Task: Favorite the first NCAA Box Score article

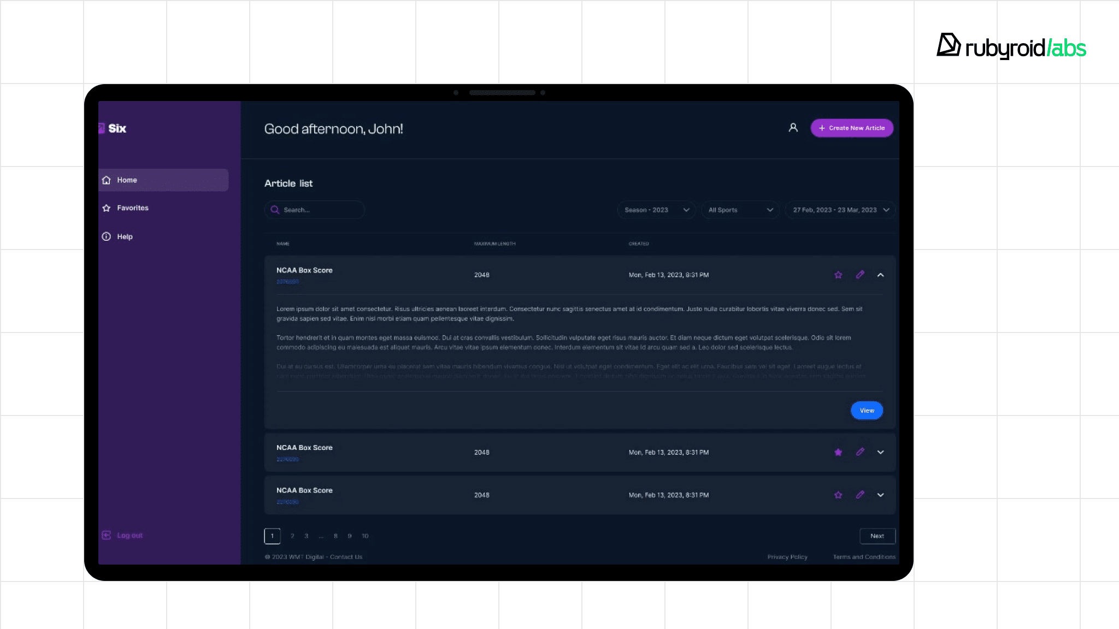Action: click(838, 275)
